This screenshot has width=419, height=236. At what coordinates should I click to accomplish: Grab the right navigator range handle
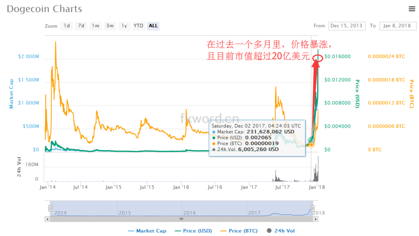pos(313,208)
